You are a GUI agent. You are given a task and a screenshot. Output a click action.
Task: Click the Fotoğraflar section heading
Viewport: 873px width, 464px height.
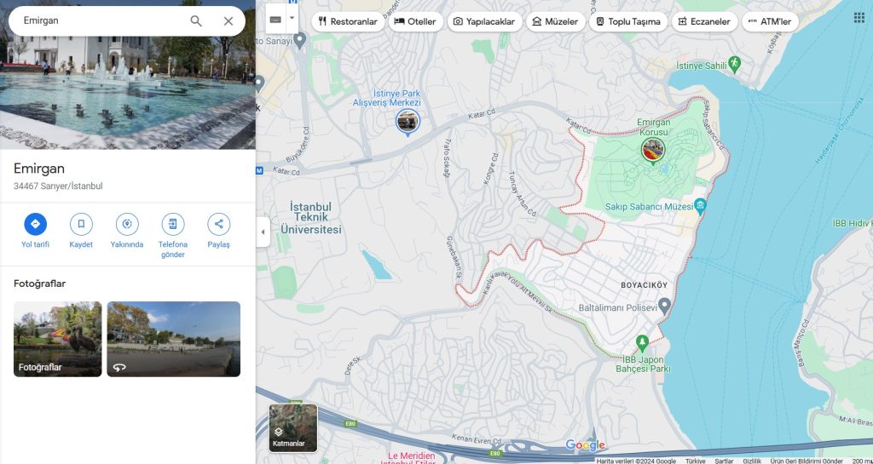(39, 284)
